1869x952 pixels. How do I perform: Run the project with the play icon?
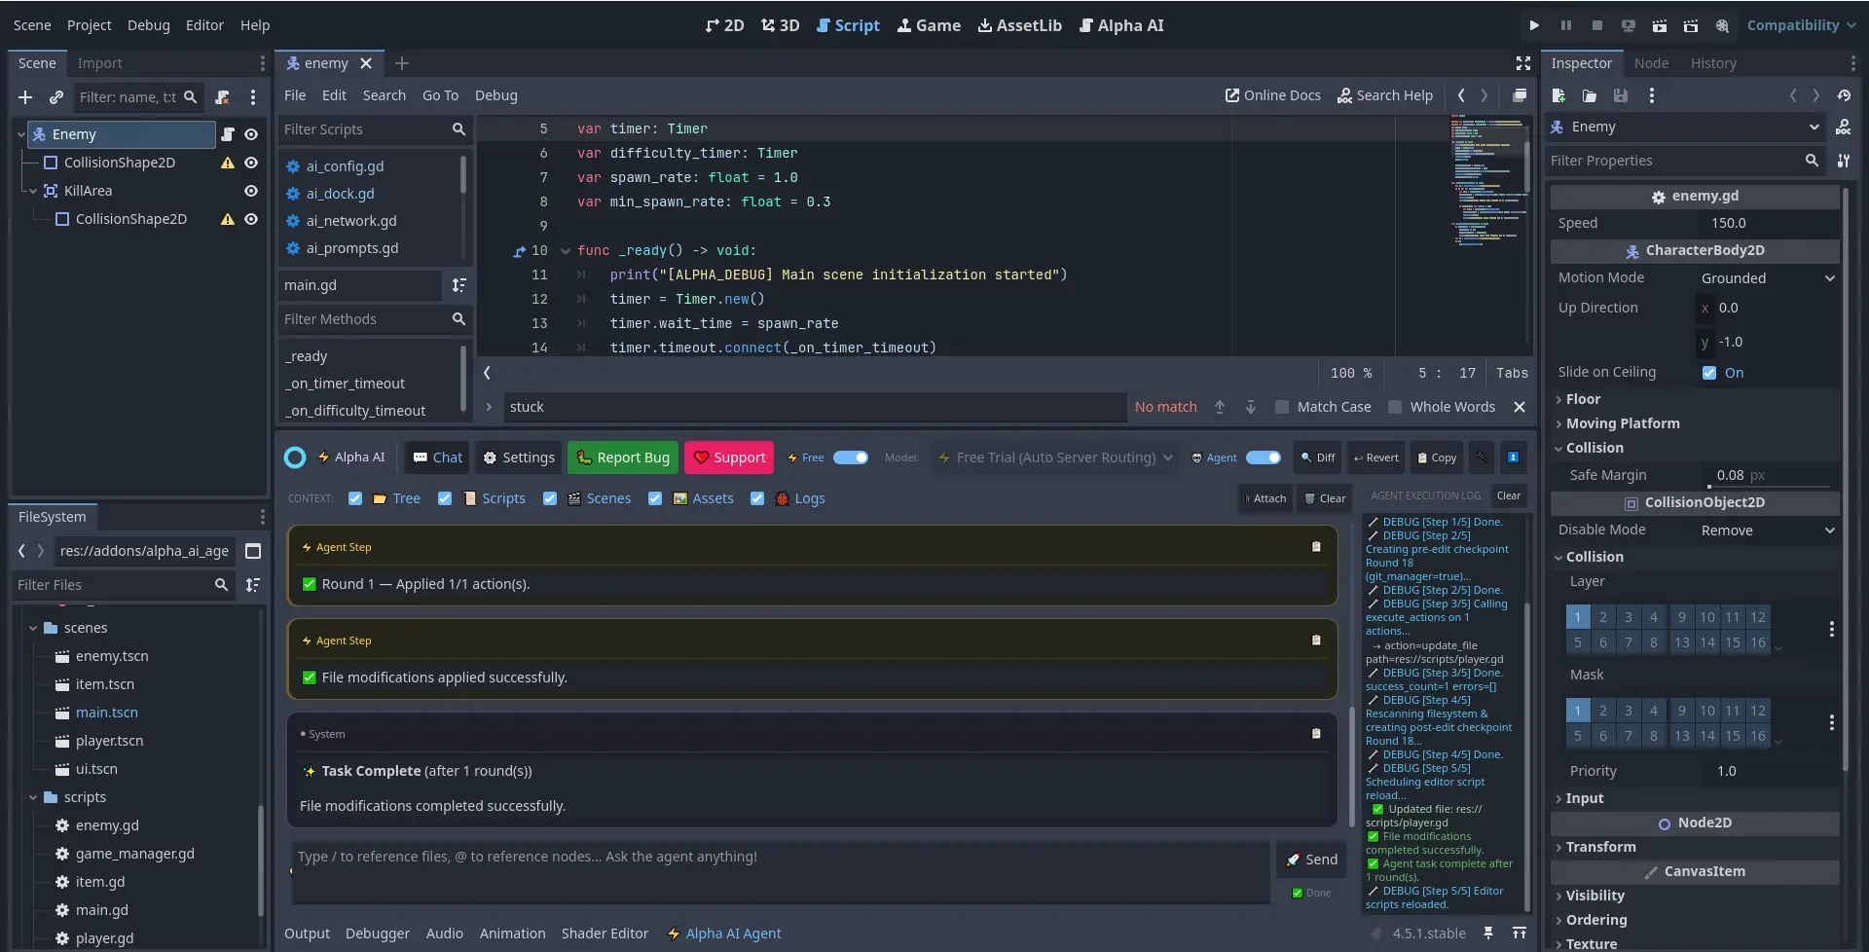point(1534,25)
